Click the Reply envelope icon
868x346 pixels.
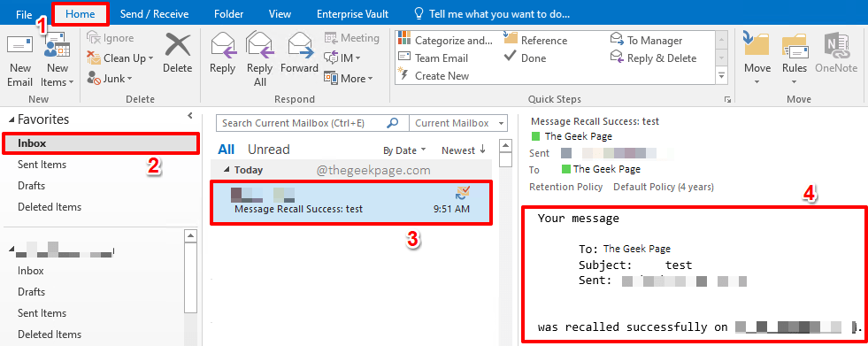tap(223, 45)
